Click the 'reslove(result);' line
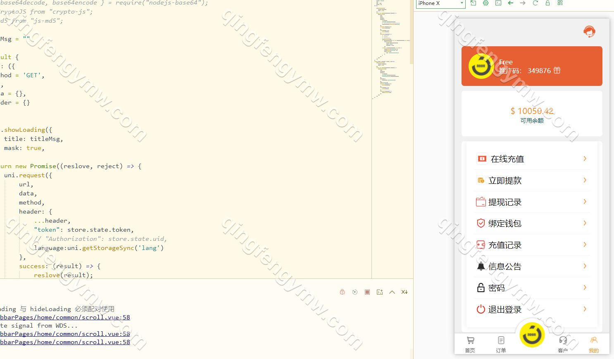Viewport: 614px width, 359px height. [x=63, y=275]
